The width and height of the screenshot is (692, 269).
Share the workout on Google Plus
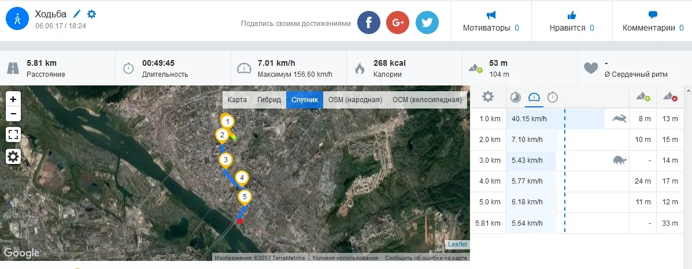coord(398,23)
